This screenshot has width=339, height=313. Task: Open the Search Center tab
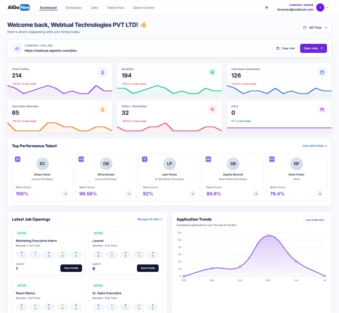click(x=143, y=8)
